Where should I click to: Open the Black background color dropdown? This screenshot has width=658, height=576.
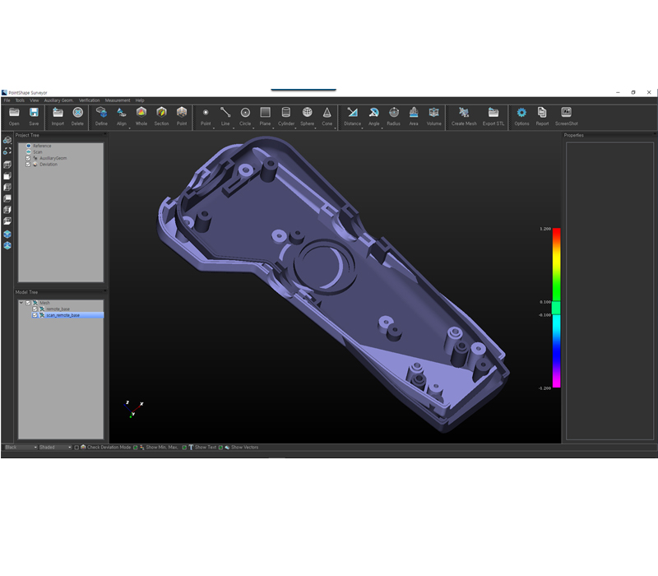pos(20,447)
